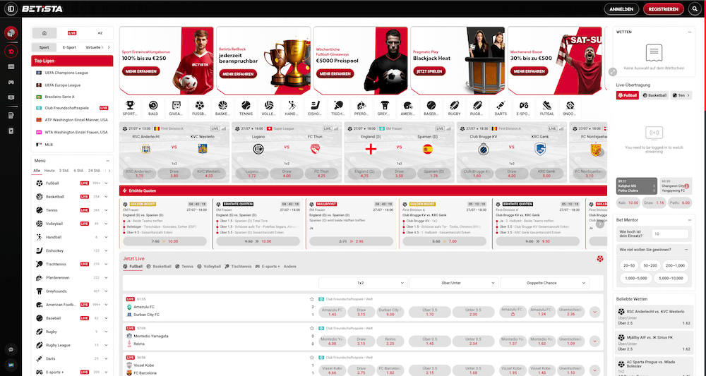Favorite the Montedio Yamagata match star
706x376 pixels.
point(311,328)
